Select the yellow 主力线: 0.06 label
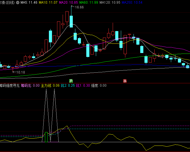This screenshot has width=190, height=152. [x=50, y=86]
